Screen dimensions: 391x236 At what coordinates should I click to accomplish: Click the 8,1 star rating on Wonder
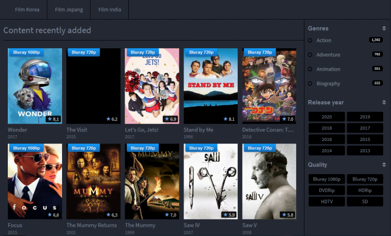coord(53,119)
